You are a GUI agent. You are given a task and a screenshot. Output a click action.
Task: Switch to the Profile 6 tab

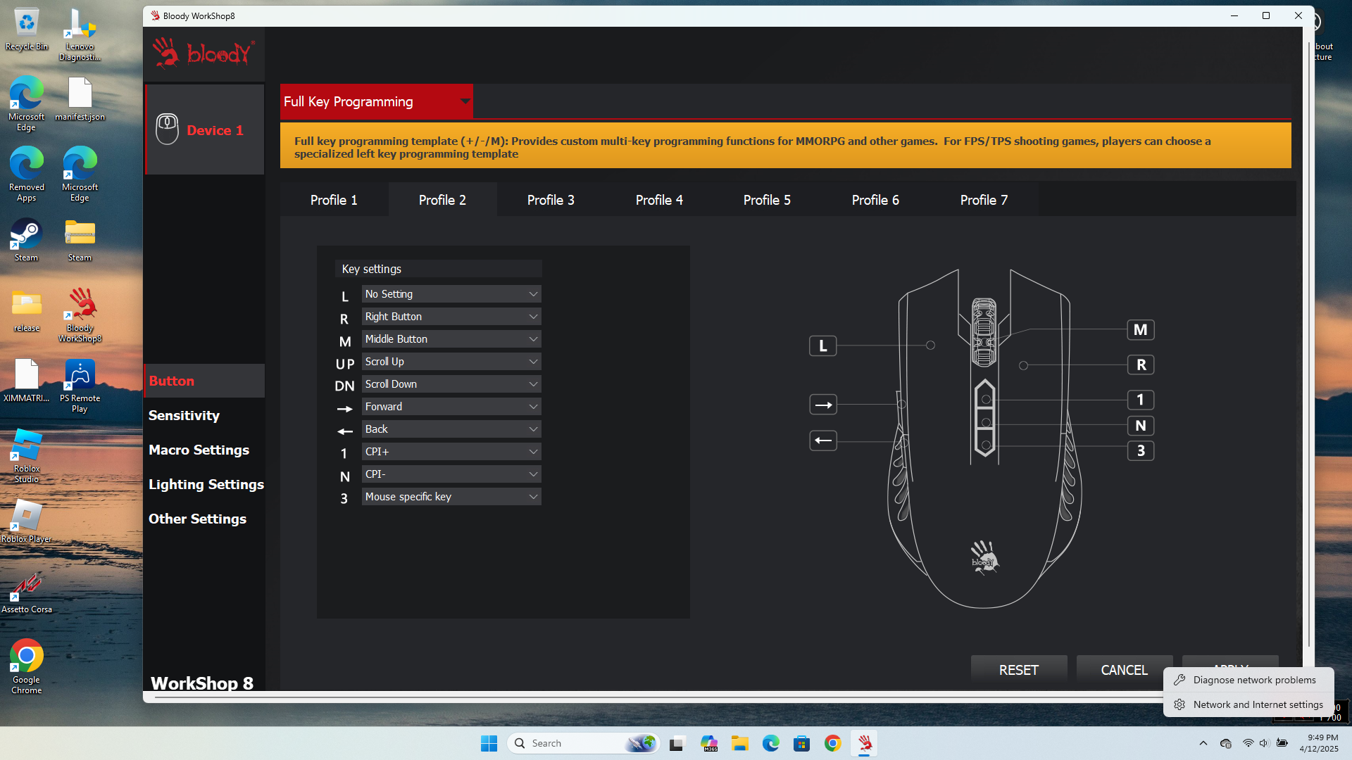tap(875, 200)
